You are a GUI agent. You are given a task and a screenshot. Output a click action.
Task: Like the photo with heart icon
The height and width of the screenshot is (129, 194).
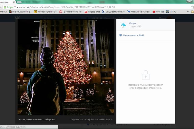[x=121, y=35]
